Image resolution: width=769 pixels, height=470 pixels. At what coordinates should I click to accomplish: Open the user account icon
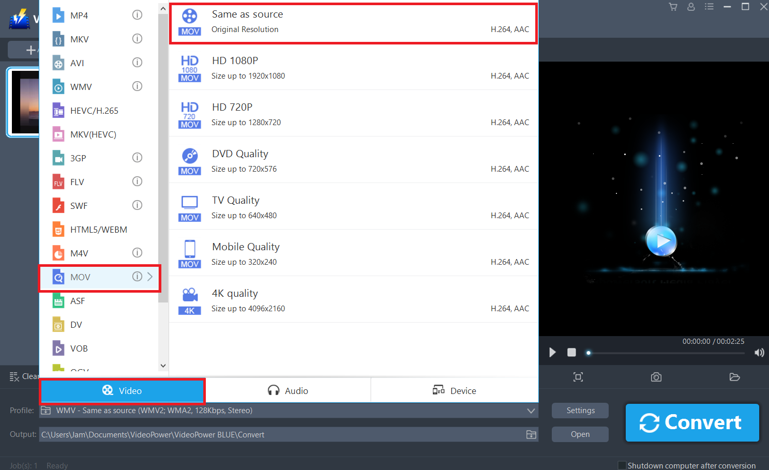click(691, 7)
